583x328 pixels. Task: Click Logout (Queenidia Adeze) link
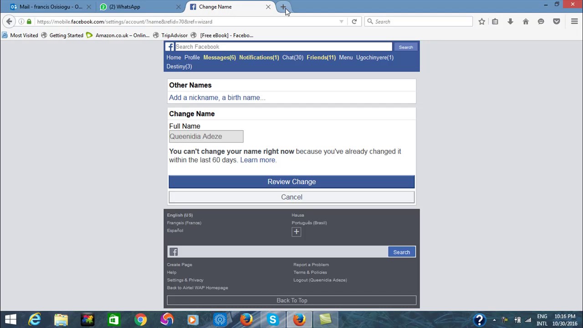click(320, 280)
